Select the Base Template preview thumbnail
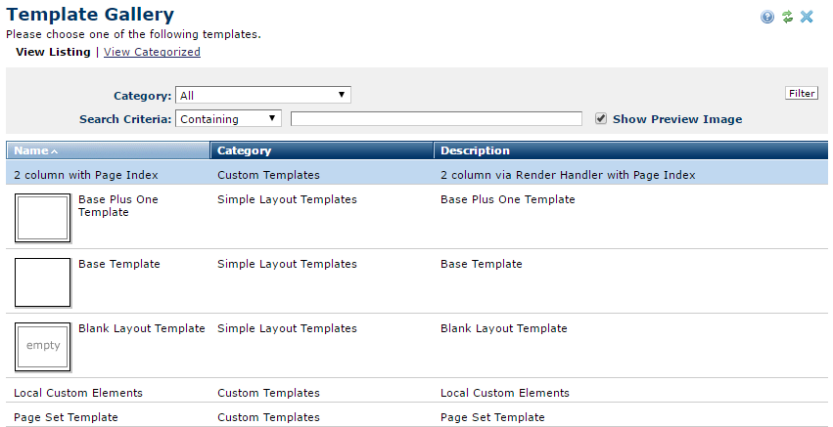 (42, 282)
